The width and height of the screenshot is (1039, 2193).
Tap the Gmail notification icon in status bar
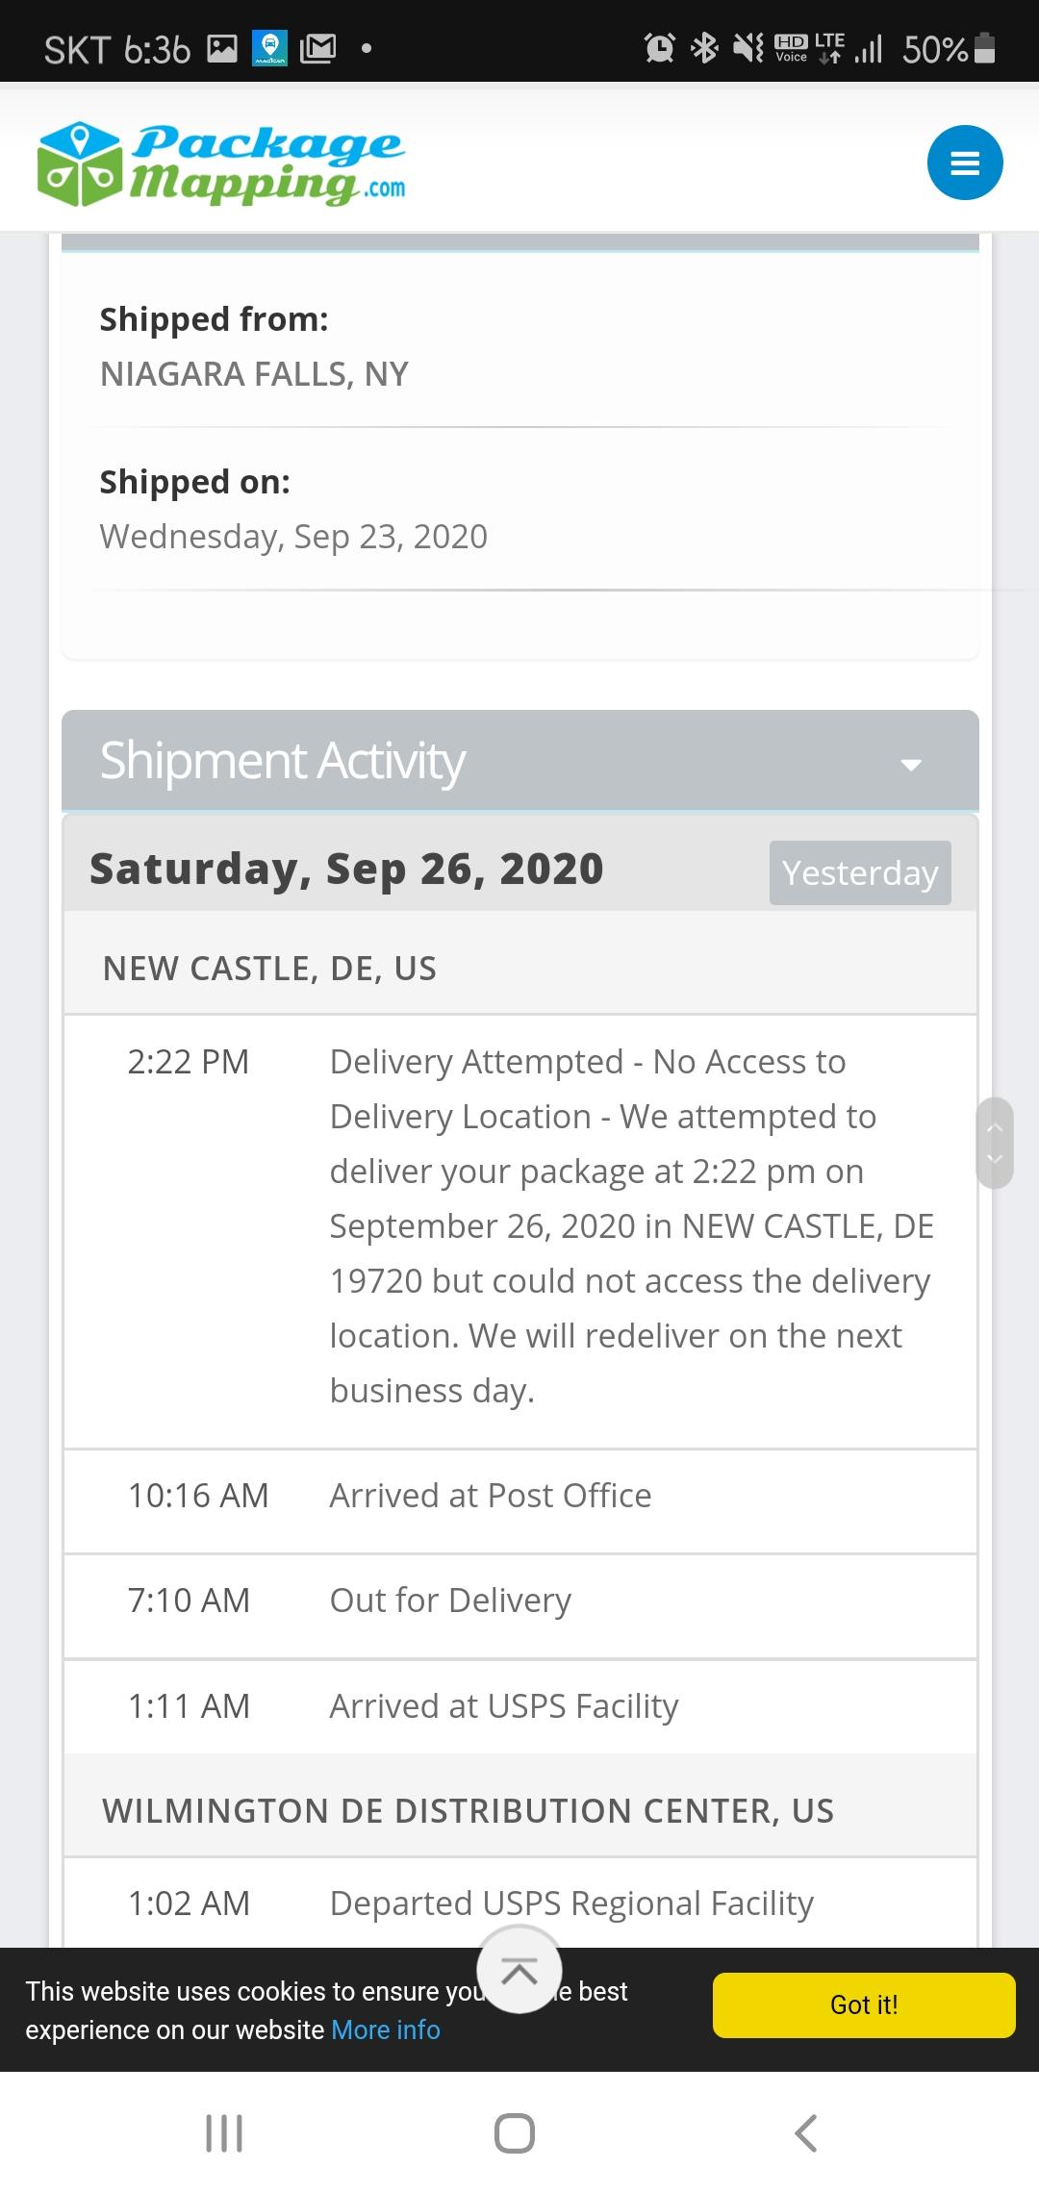317,48
